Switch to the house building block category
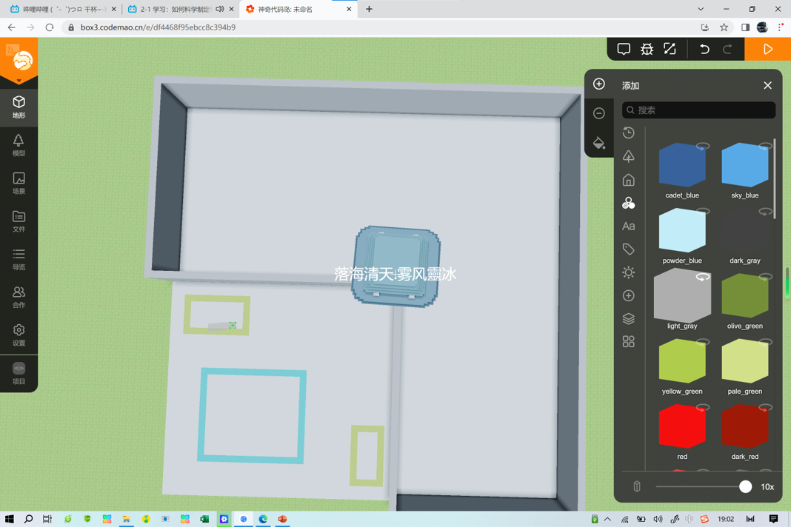 [629, 180]
